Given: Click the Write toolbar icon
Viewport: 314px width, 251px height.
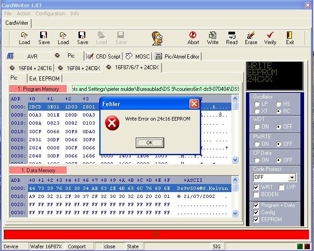Looking at the screenshot, I should point(212,35).
